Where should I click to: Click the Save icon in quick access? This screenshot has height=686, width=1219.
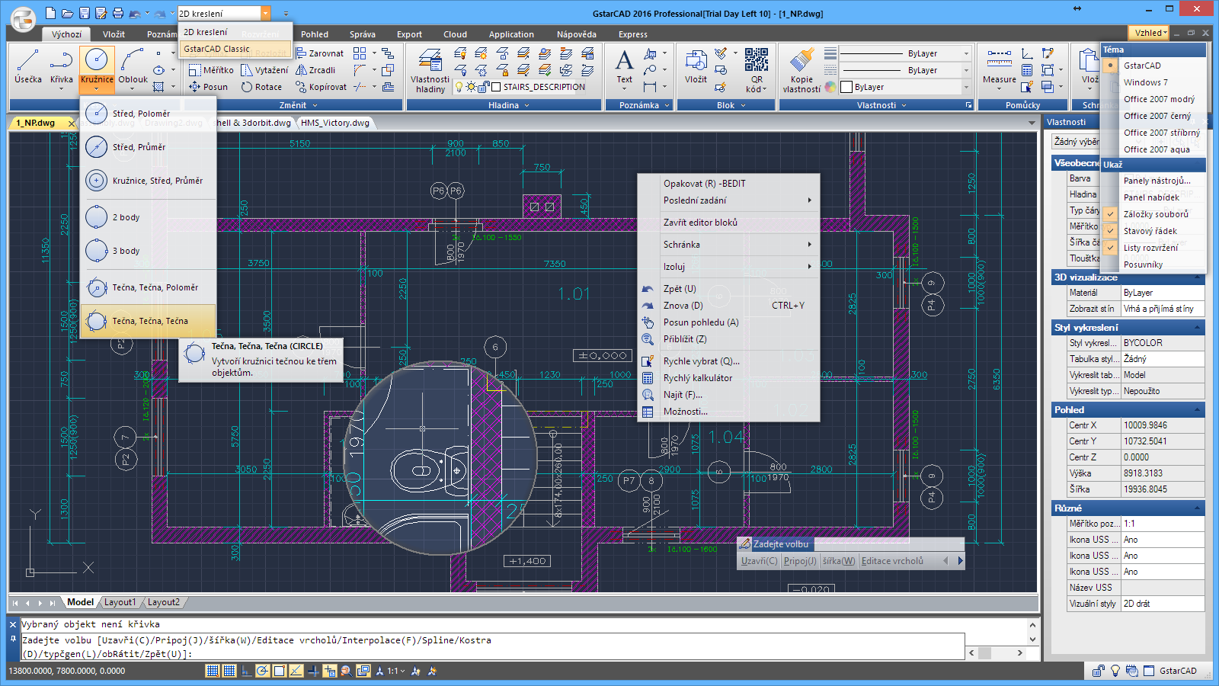[x=84, y=13]
